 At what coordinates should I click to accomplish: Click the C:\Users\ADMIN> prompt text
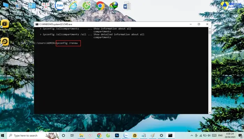click(45, 43)
